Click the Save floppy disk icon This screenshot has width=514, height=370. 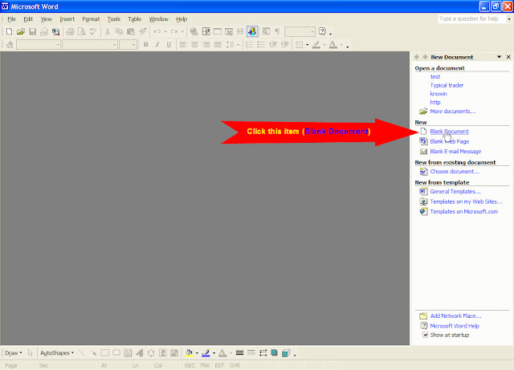point(32,31)
